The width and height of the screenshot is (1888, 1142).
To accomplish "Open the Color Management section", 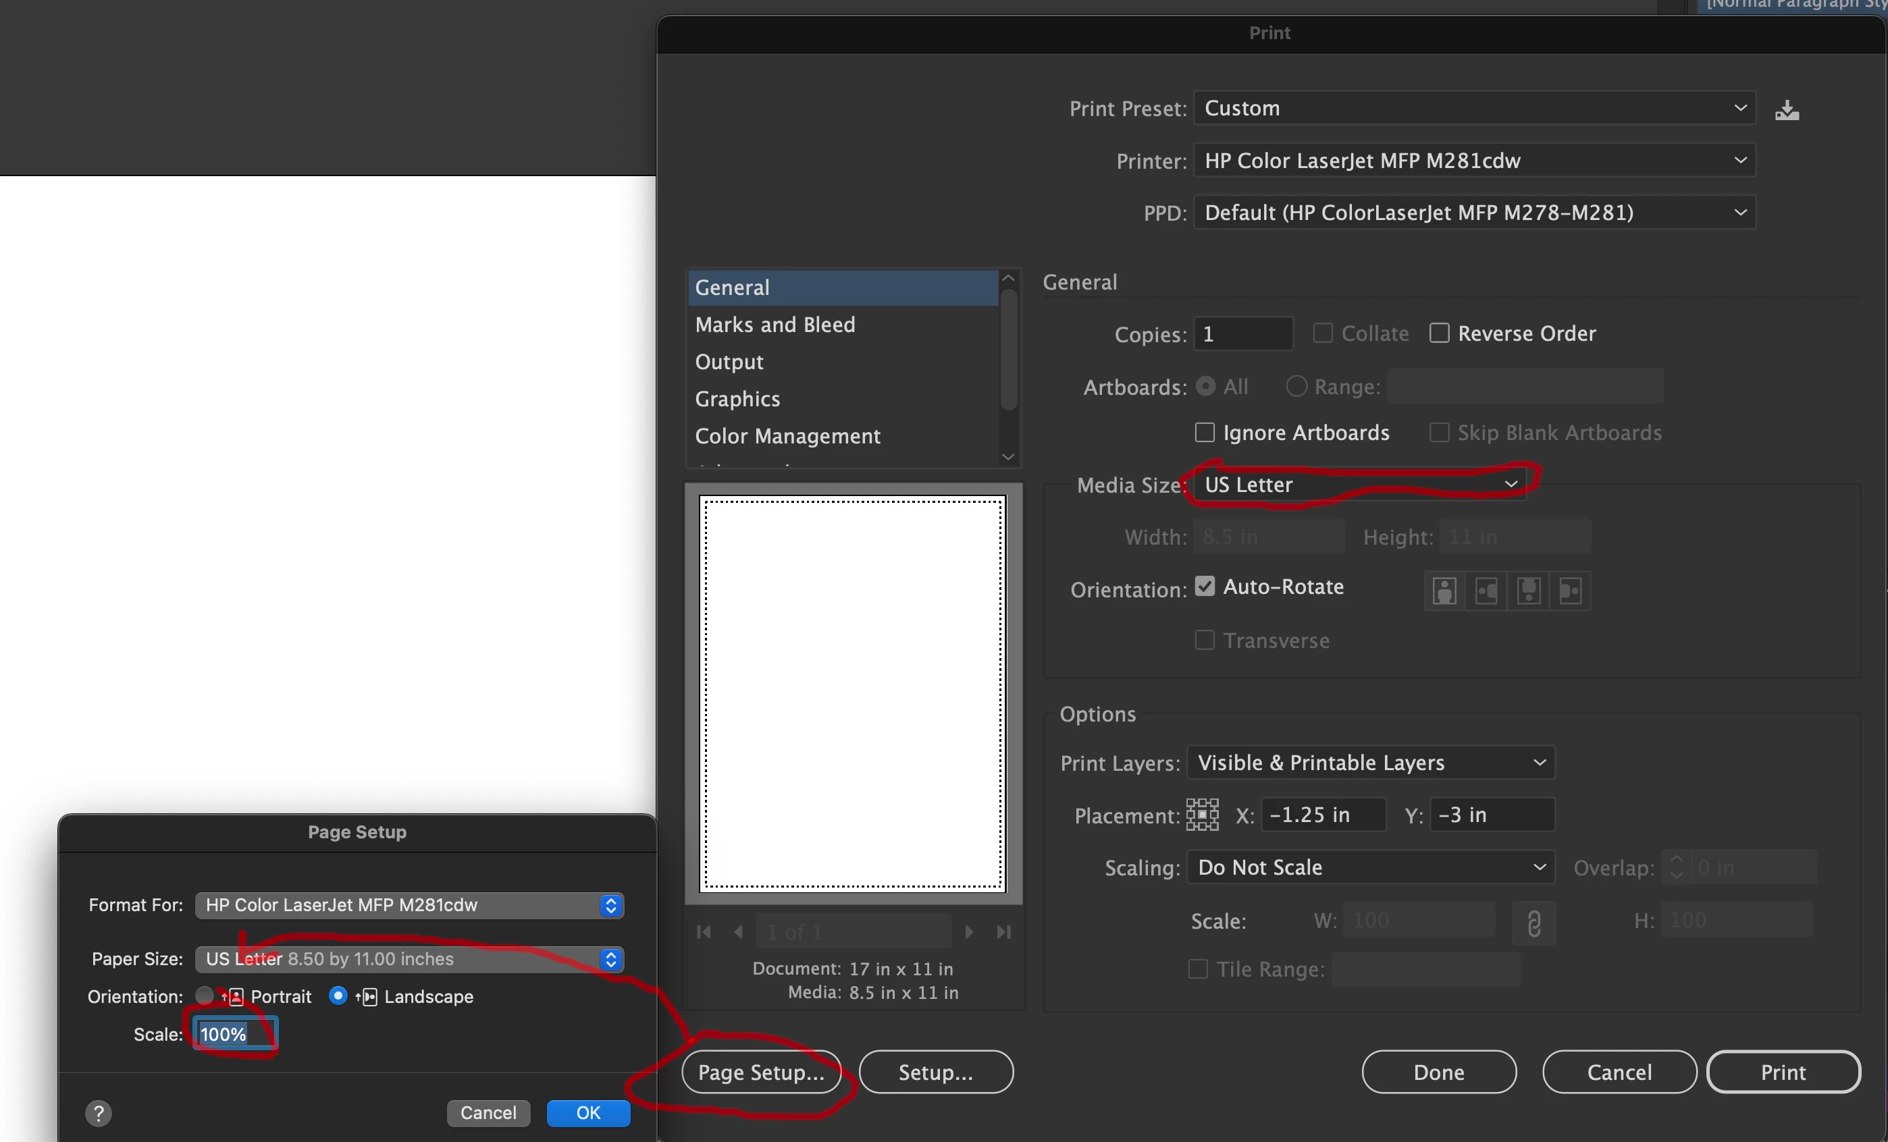I will point(787,436).
